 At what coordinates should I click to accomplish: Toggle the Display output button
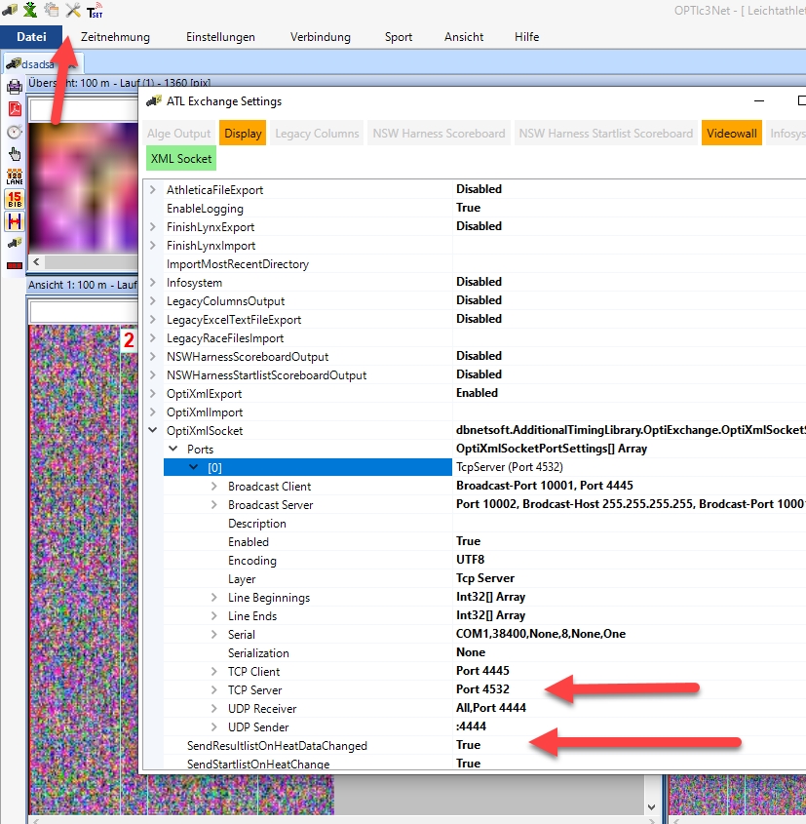pyautogui.click(x=243, y=134)
